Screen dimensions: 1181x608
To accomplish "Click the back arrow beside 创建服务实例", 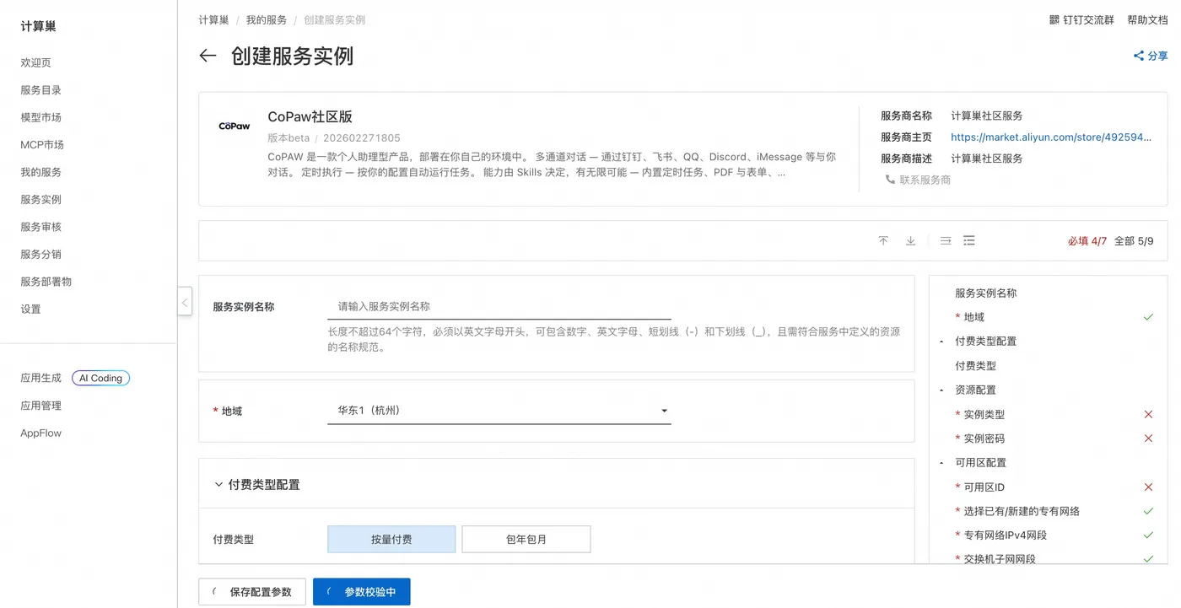I will click(208, 56).
